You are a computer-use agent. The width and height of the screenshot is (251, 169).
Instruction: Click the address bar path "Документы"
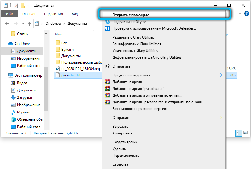[x=77, y=24]
